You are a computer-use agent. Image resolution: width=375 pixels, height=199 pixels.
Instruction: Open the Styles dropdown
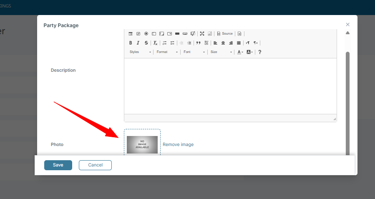pos(140,52)
